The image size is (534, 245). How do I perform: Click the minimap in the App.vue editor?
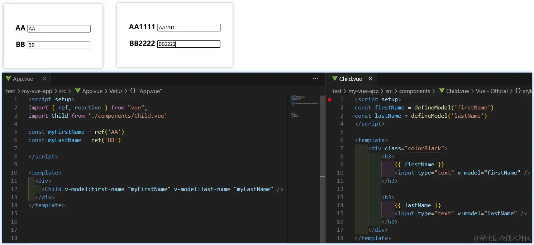point(304,107)
